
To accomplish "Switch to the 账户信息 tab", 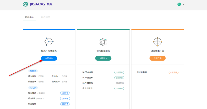I will pos(46,17).
